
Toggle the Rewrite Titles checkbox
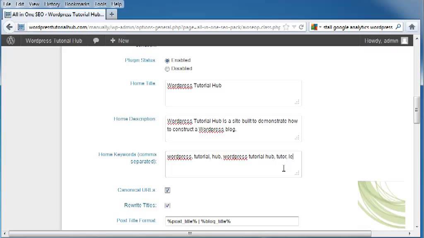tap(167, 206)
